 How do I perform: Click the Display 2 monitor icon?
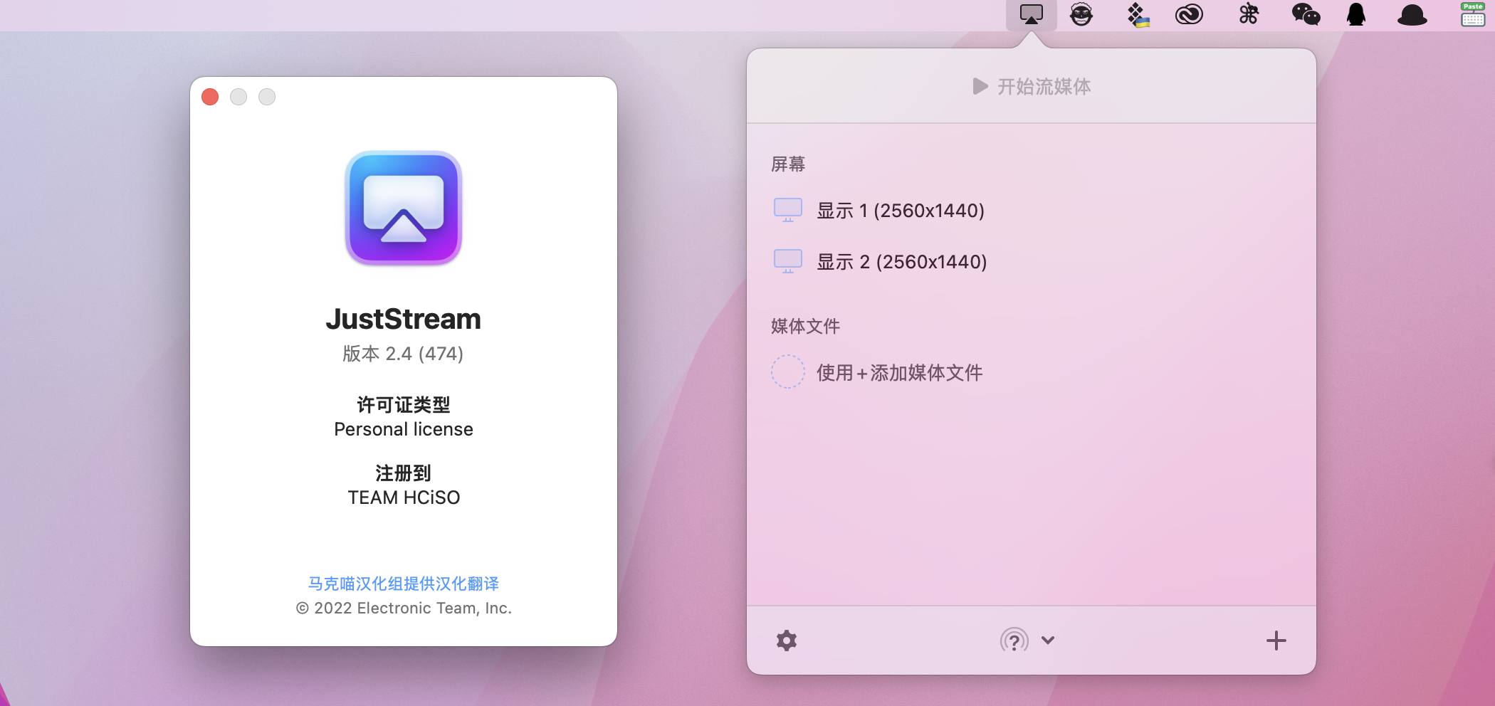(788, 261)
